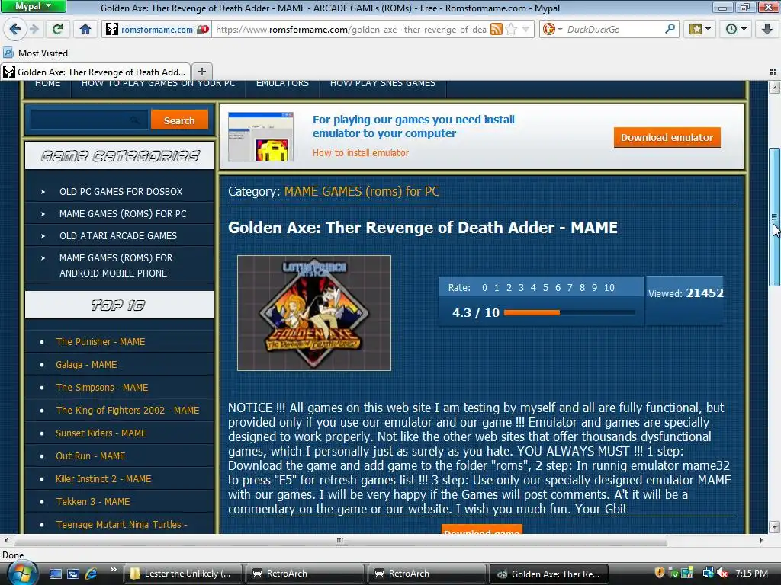Image resolution: width=781 pixels, height=585 pixels.
Task: Click the site search text box
Action: click(88, 120)
